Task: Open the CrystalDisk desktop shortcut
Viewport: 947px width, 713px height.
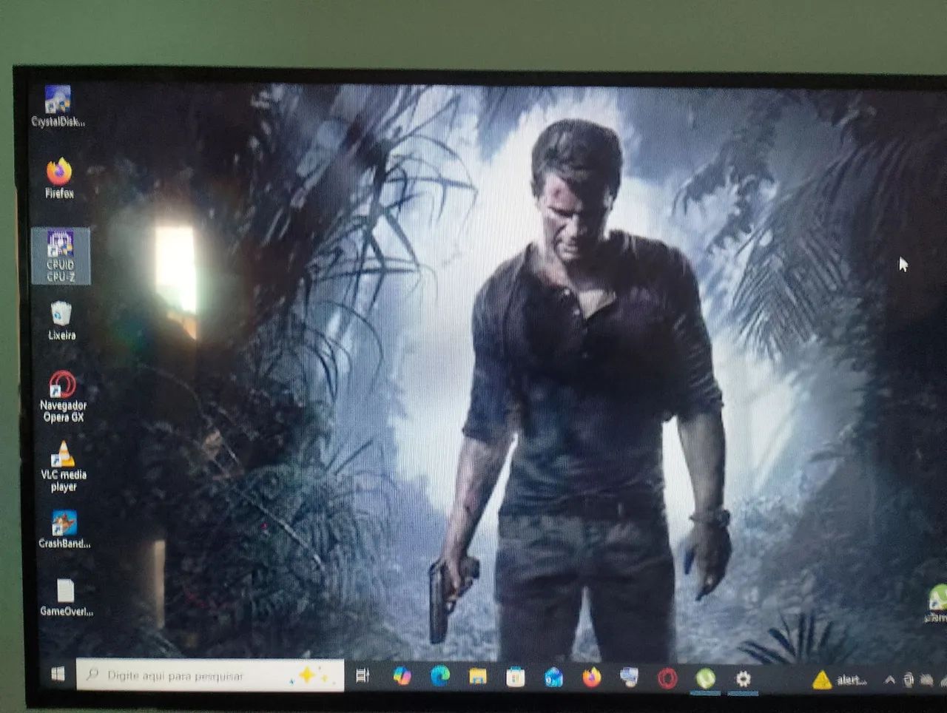Action: (58, 107)
